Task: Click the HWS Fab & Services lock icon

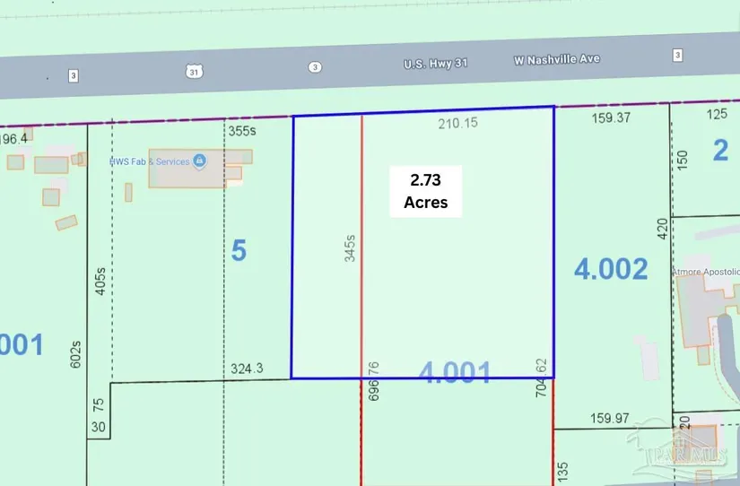Action: (x=199, y=161)
